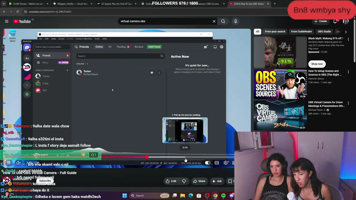
Task: Click Shop now on the Wukong ad
Action: pyautogui.click(x=317, y=64)
